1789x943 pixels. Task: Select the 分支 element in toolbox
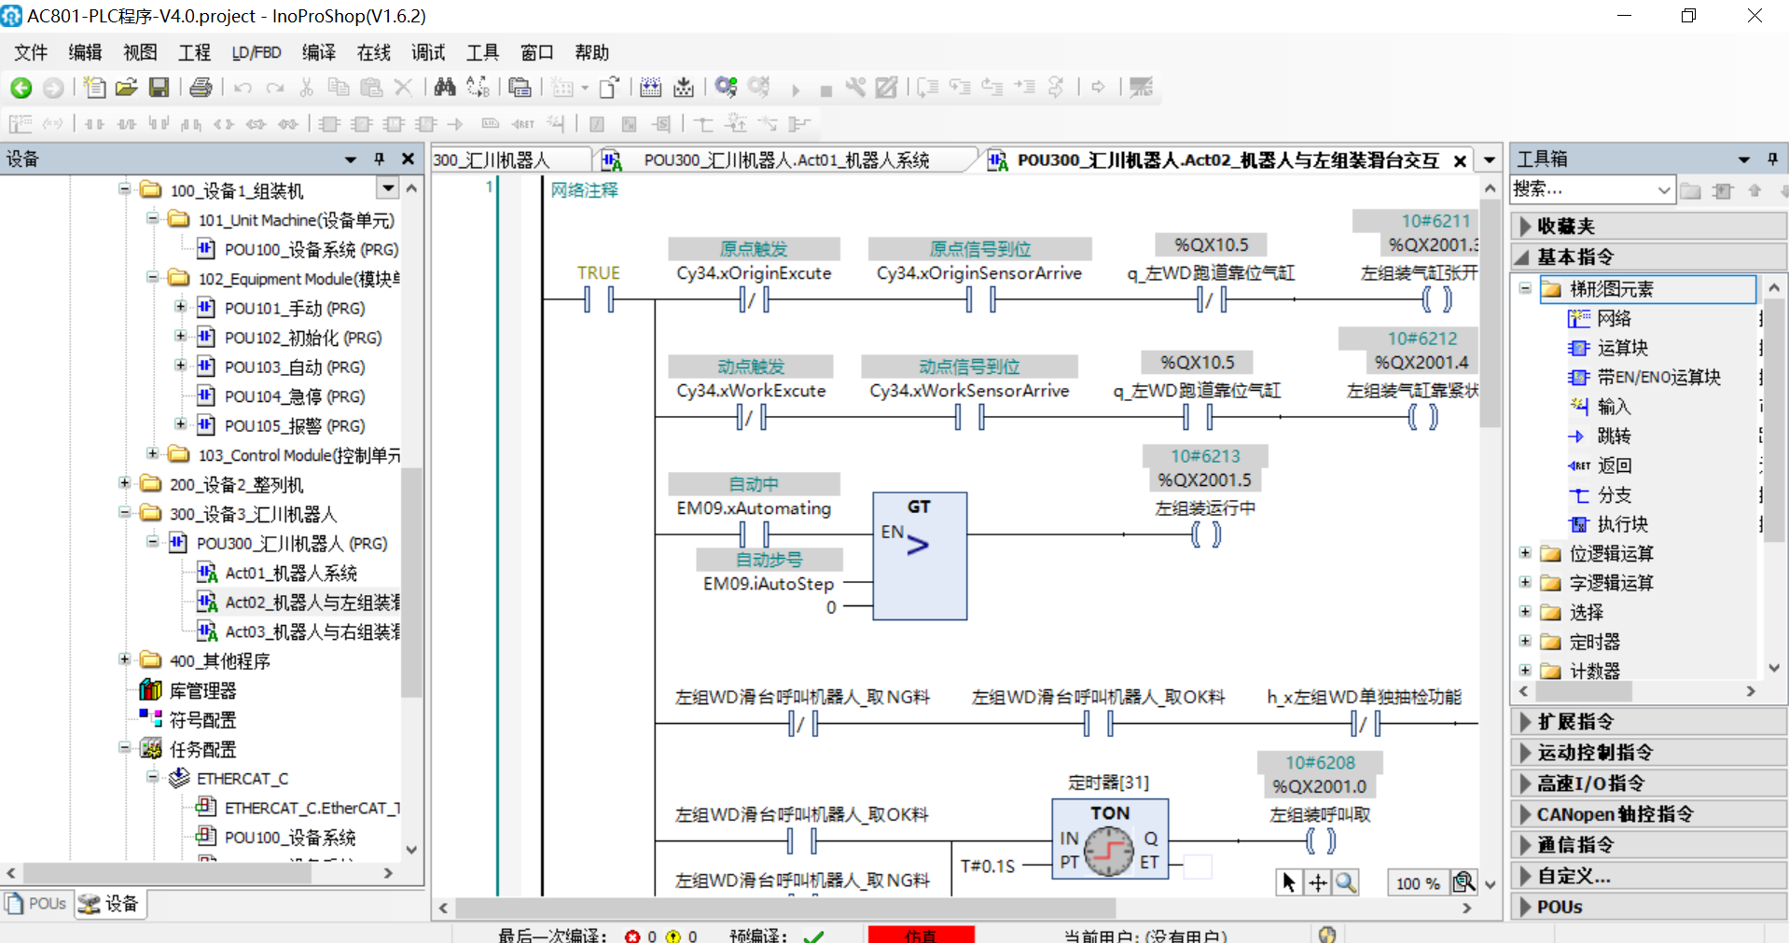pos(1600,495)
